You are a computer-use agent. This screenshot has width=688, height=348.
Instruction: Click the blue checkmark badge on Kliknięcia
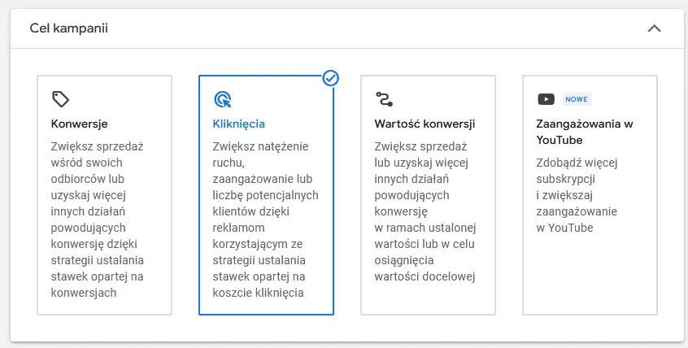tap(330, 78)
